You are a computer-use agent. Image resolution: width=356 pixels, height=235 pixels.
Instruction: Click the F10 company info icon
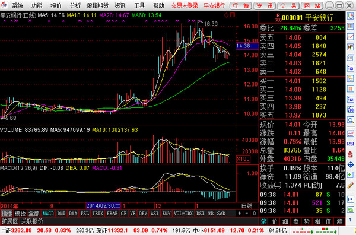350,68
